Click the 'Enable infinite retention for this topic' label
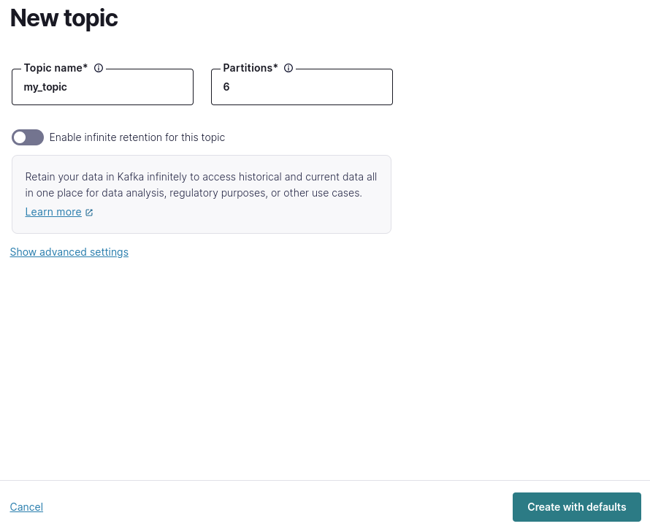 pos(137,137)
